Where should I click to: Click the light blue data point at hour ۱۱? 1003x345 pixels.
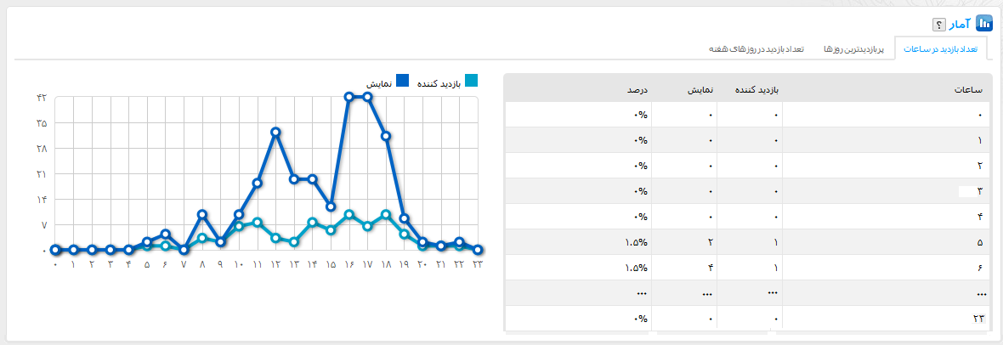coord(257,223)
